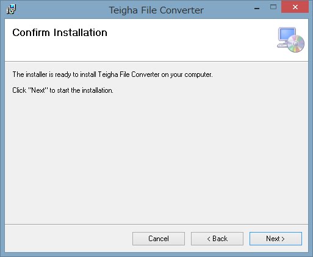Screen dimensions: 313x257
Task: Maximize the installer window
Action: tap(273, 7)
